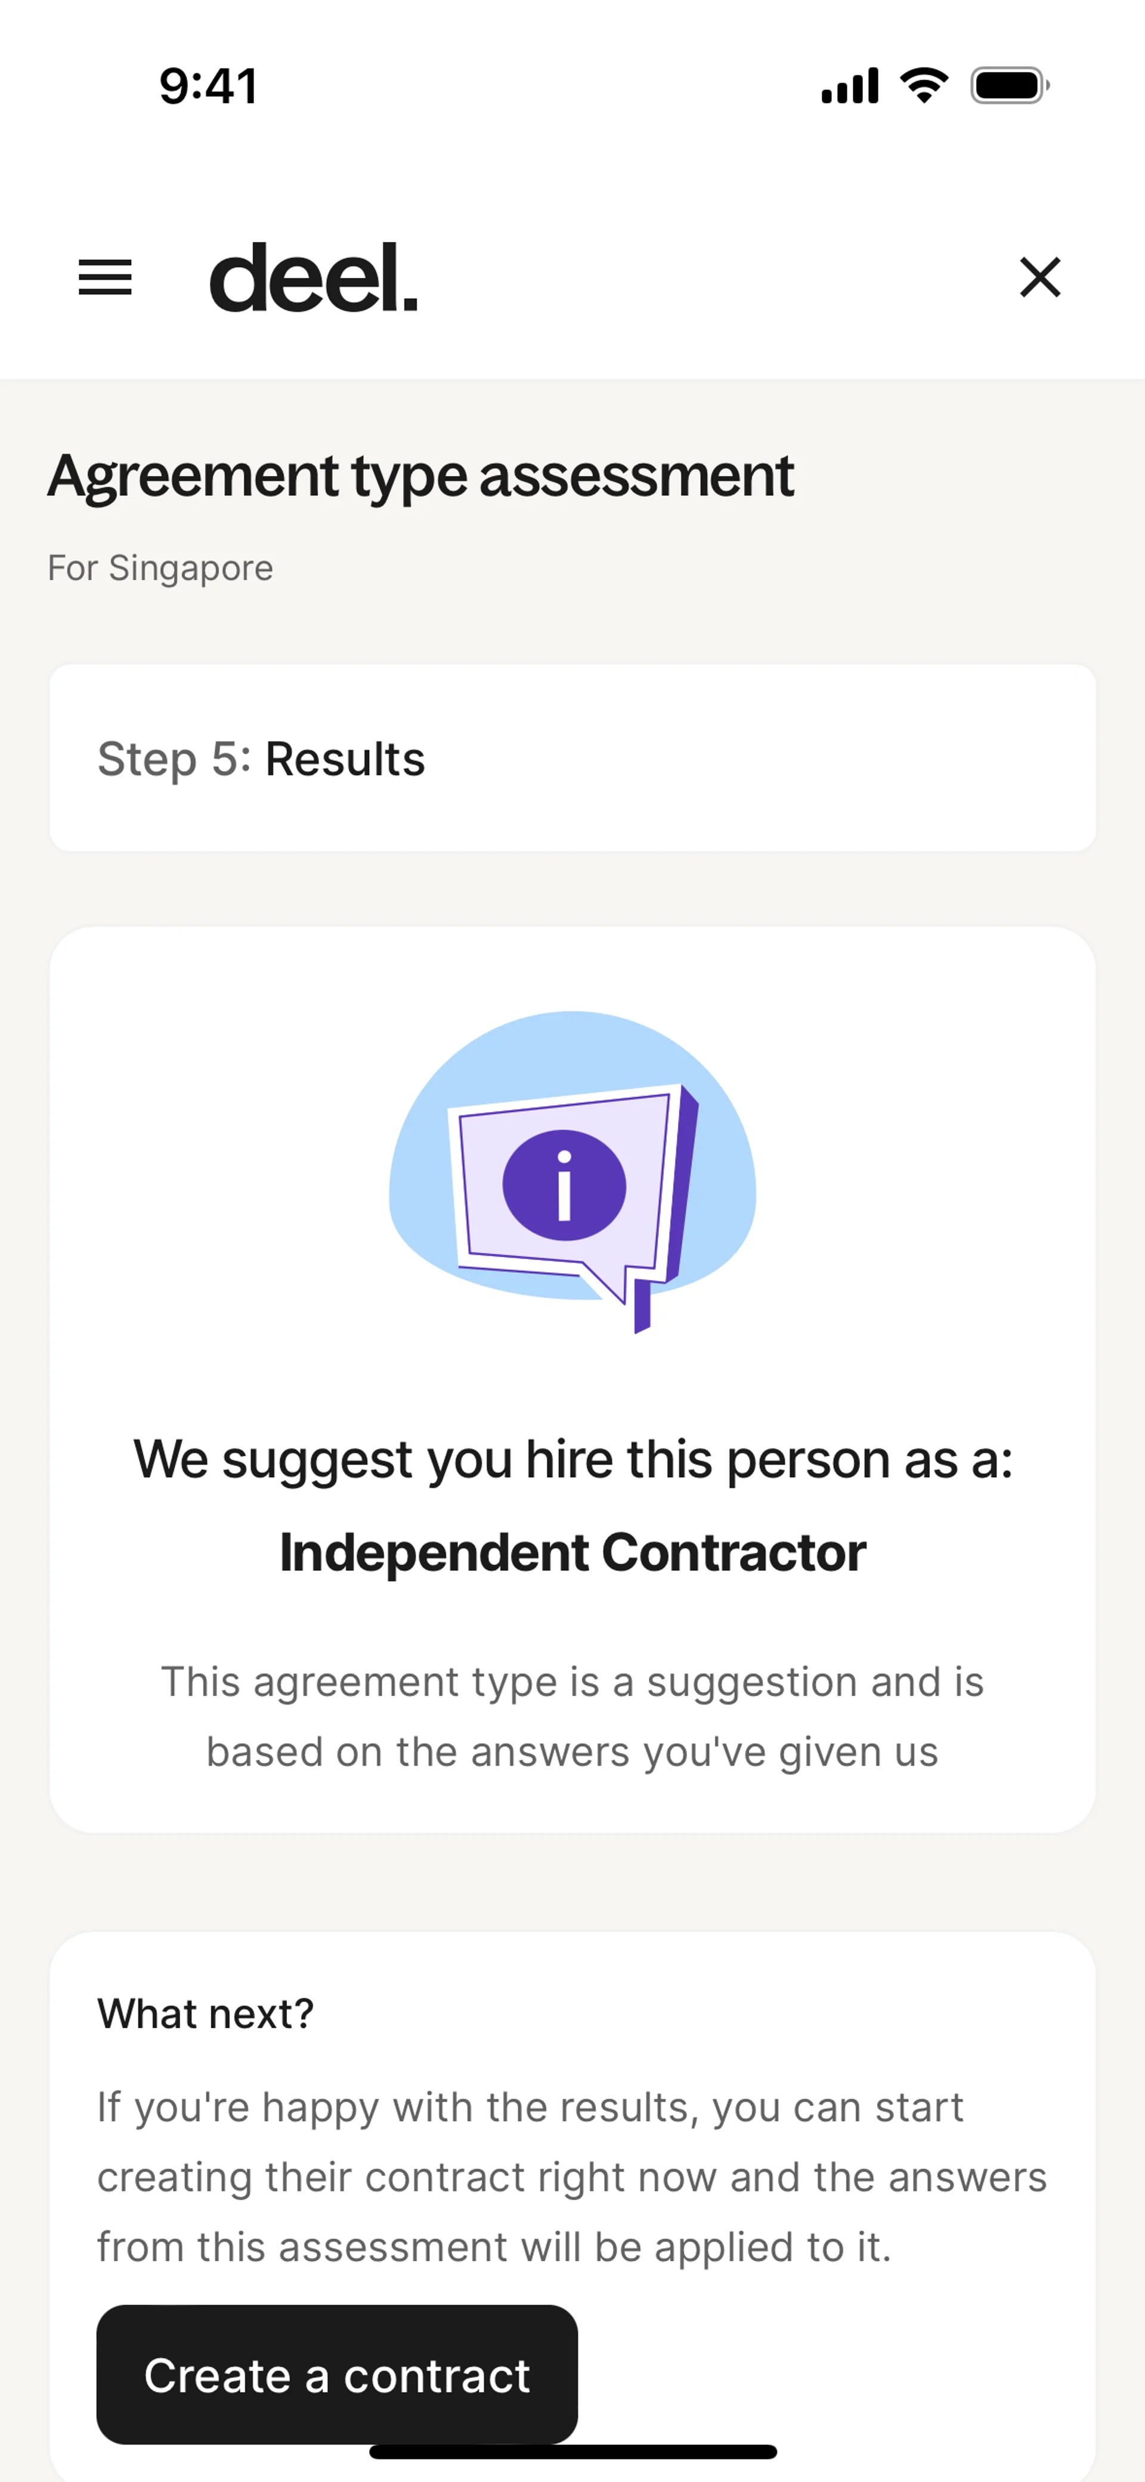Open the hamburger menu
The width and height of the screenshot is (1145, 2482).
105,277
